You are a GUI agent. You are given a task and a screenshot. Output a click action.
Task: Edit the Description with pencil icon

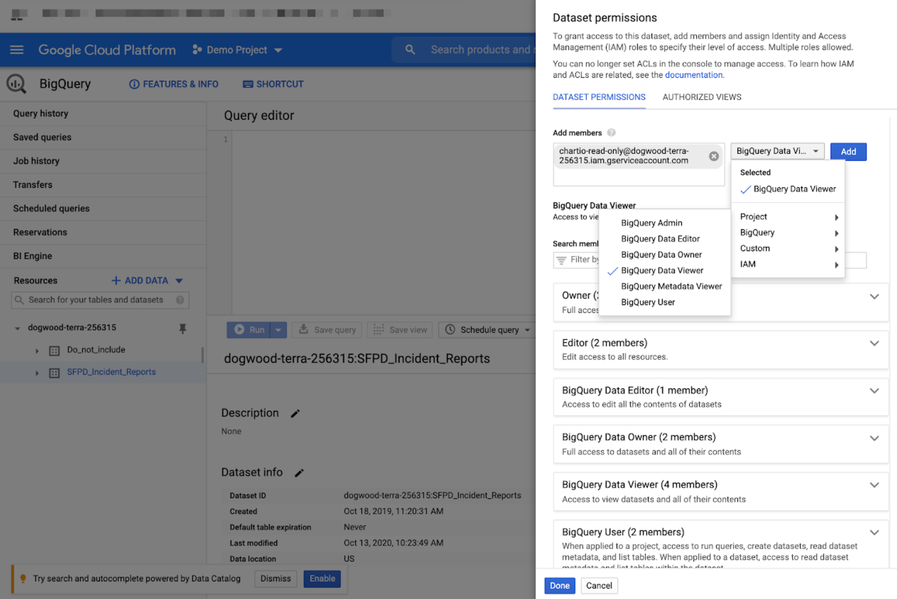pos(295,414)
